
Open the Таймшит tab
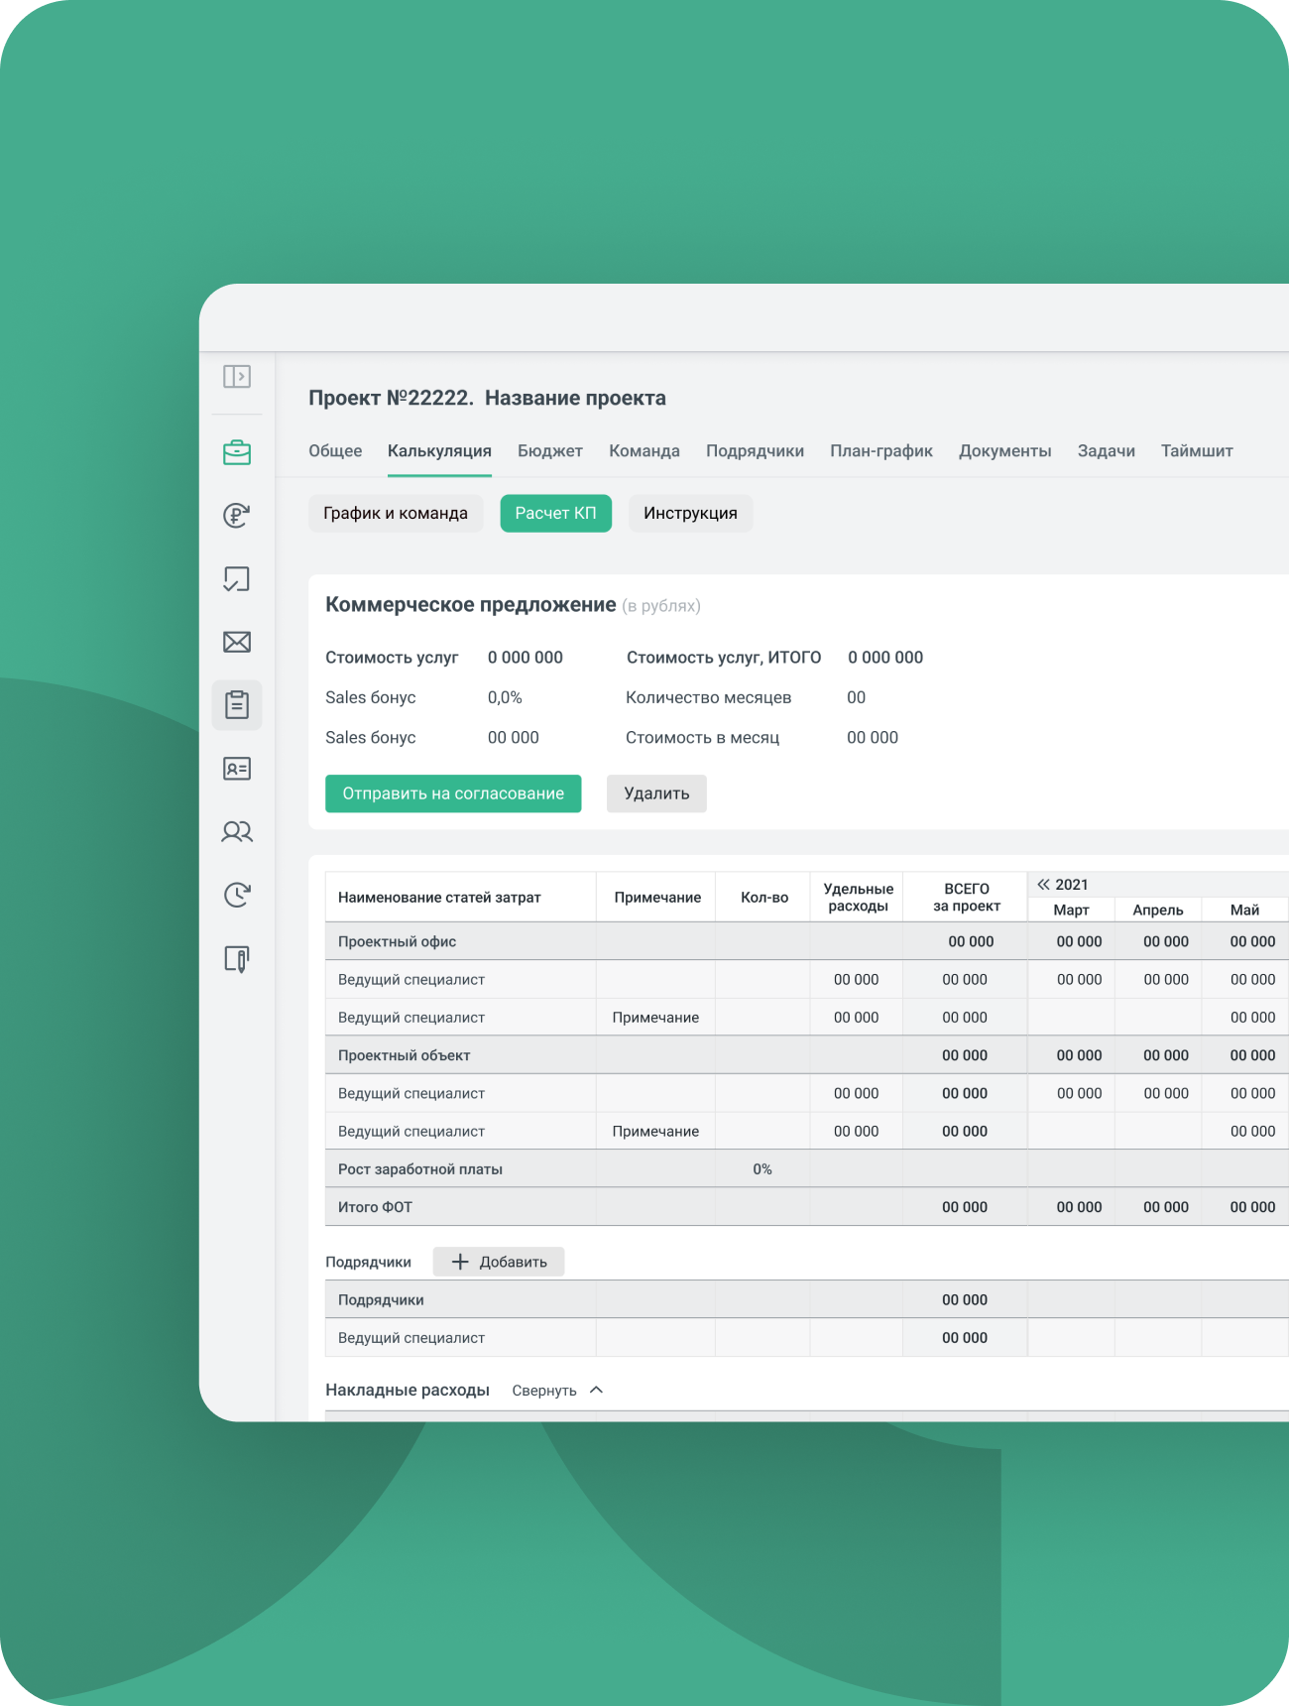(x=1196, y=451)
